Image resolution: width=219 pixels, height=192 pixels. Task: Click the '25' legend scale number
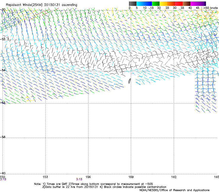167,8
